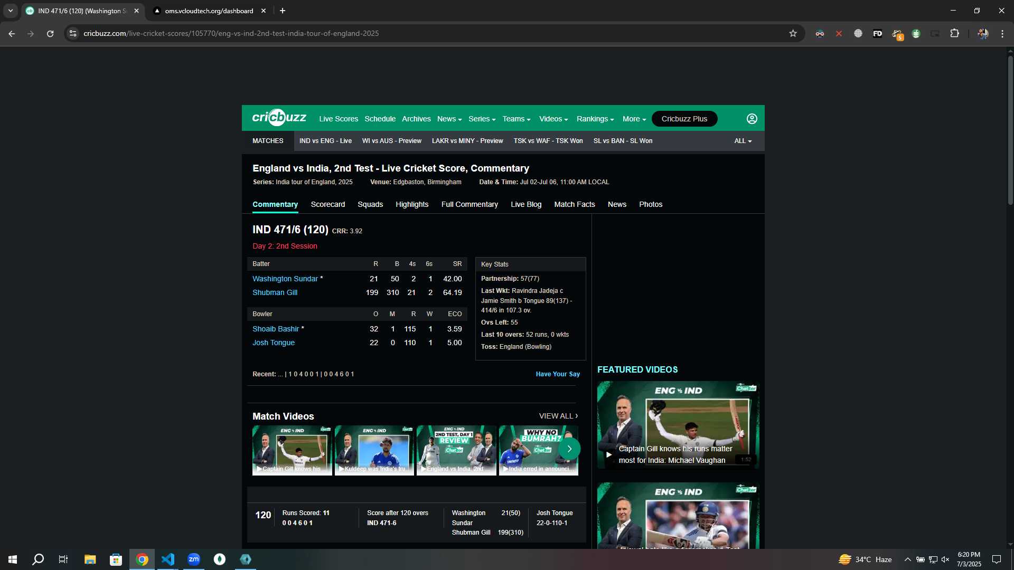Image resolution: width=1014 pixels, height=570 pixels.
Task: Open WI vs AUS - Preview match
Action: (x=392, y=141)
